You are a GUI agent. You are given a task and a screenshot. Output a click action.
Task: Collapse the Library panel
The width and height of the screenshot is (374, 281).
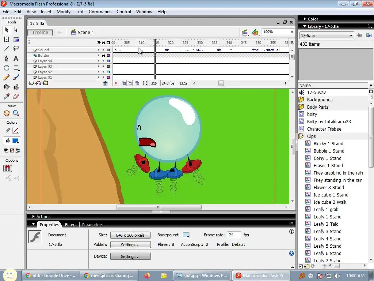coord(305,26)
